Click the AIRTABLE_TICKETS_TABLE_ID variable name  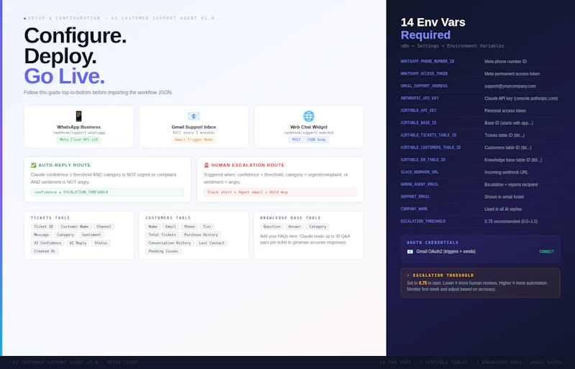[428, 135]
